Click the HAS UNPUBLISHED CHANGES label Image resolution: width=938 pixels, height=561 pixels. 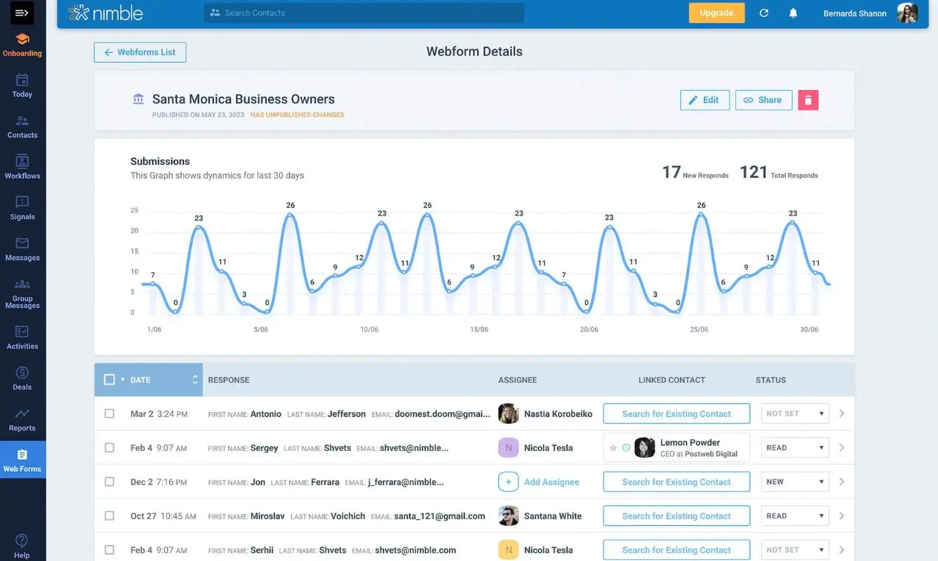[297, 115]
